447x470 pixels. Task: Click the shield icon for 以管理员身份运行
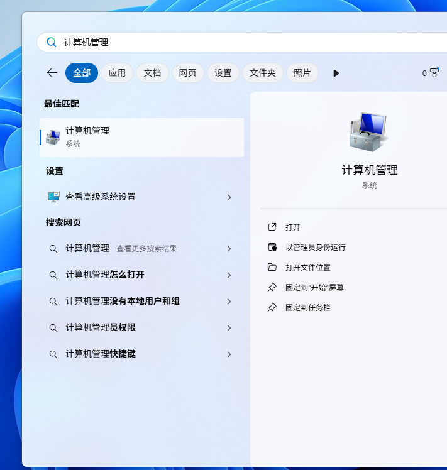tap(272, 248)
